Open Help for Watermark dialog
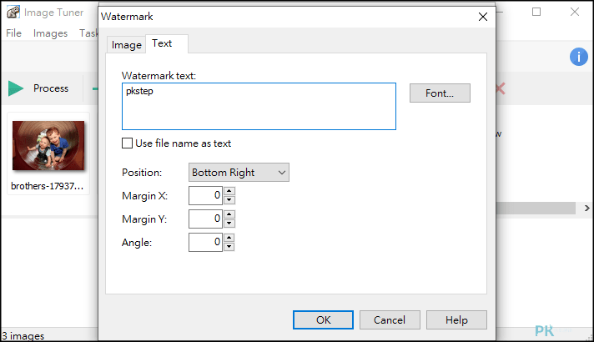The height and width of the screenshot is (342, 594). coord(456,320)
